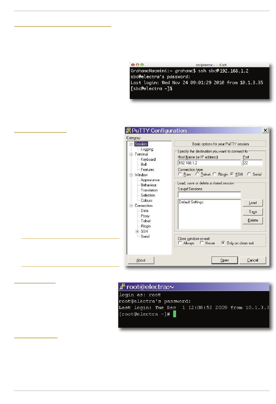Click the green cursor in root@electra terminal
This screenshot has height=404, width=276.
(175, 314)
